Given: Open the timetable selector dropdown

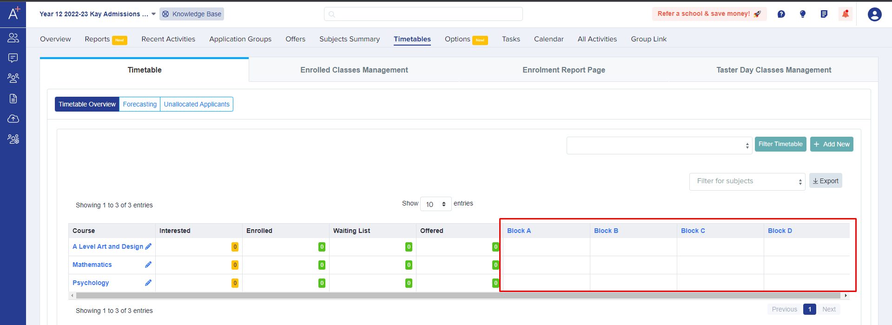Looking at the screenshot, I should point(659,146).
